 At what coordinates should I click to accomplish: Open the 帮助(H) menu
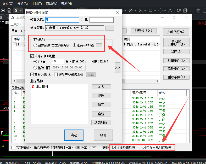[x=66, y=4]
